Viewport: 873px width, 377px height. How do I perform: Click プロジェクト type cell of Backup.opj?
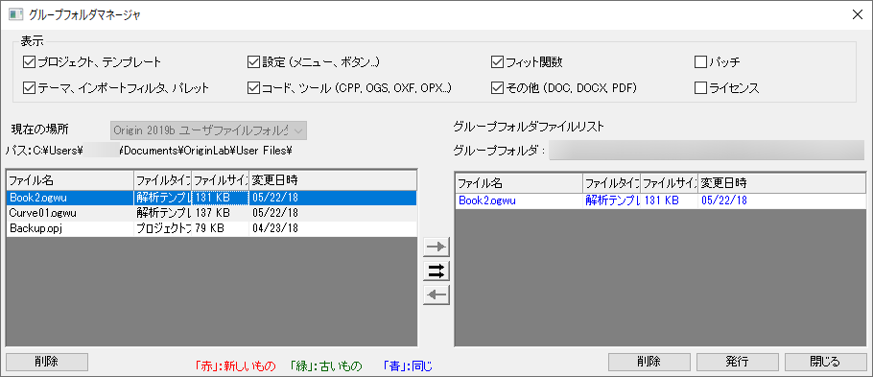162,229
